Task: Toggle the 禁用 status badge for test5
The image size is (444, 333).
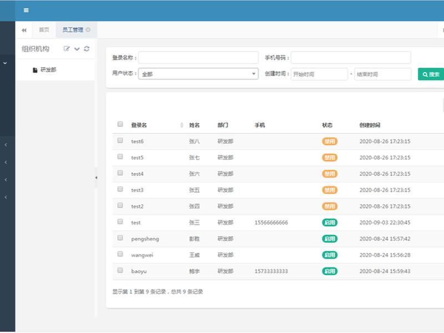Action: coord(330,158)
